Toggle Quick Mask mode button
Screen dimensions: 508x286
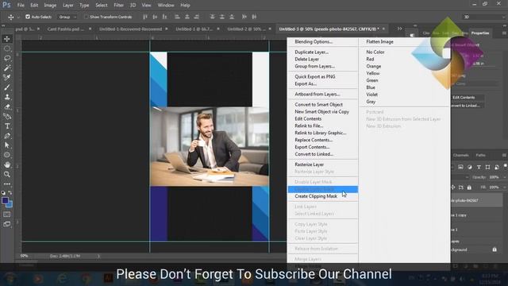[7, 214]
